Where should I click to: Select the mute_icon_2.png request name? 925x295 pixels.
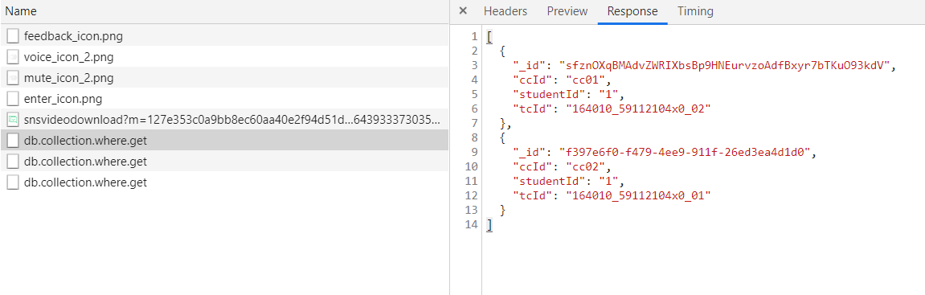coord(69,78)
